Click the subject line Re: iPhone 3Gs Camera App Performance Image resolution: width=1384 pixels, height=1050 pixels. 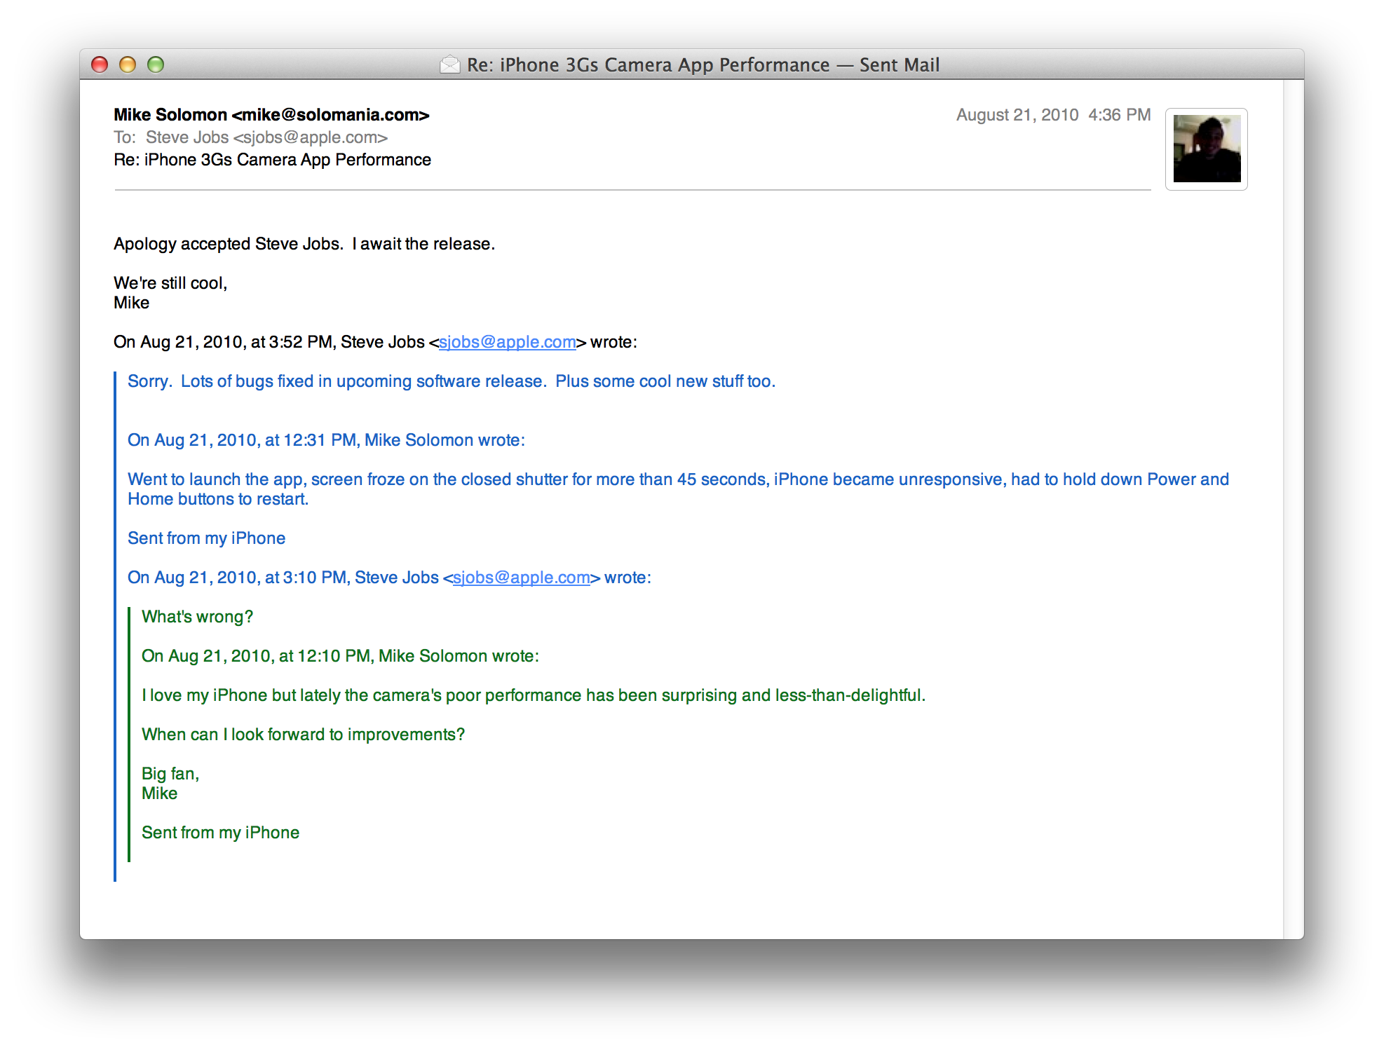[x=272, y=160]
